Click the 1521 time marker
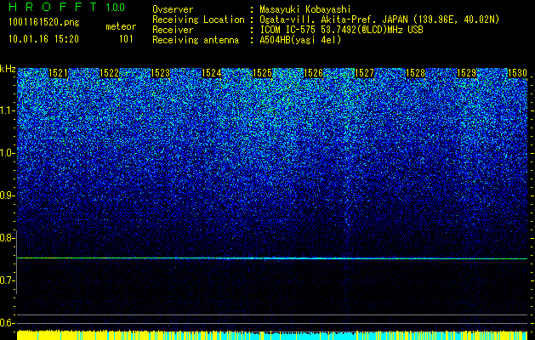The width and height of the screenshot is (535, 340). [x=59, y=73]
